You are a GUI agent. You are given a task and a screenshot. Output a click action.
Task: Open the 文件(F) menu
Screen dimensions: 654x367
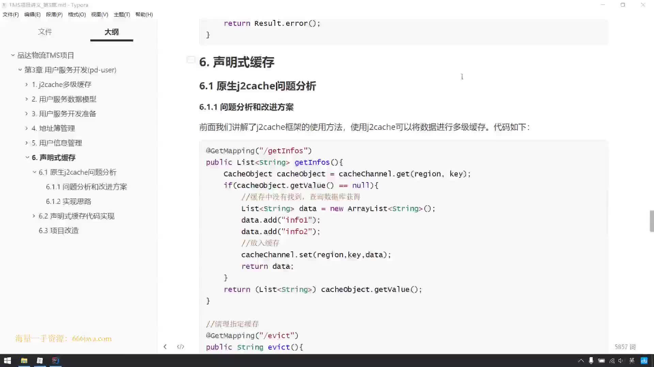[x=11, y=14]
